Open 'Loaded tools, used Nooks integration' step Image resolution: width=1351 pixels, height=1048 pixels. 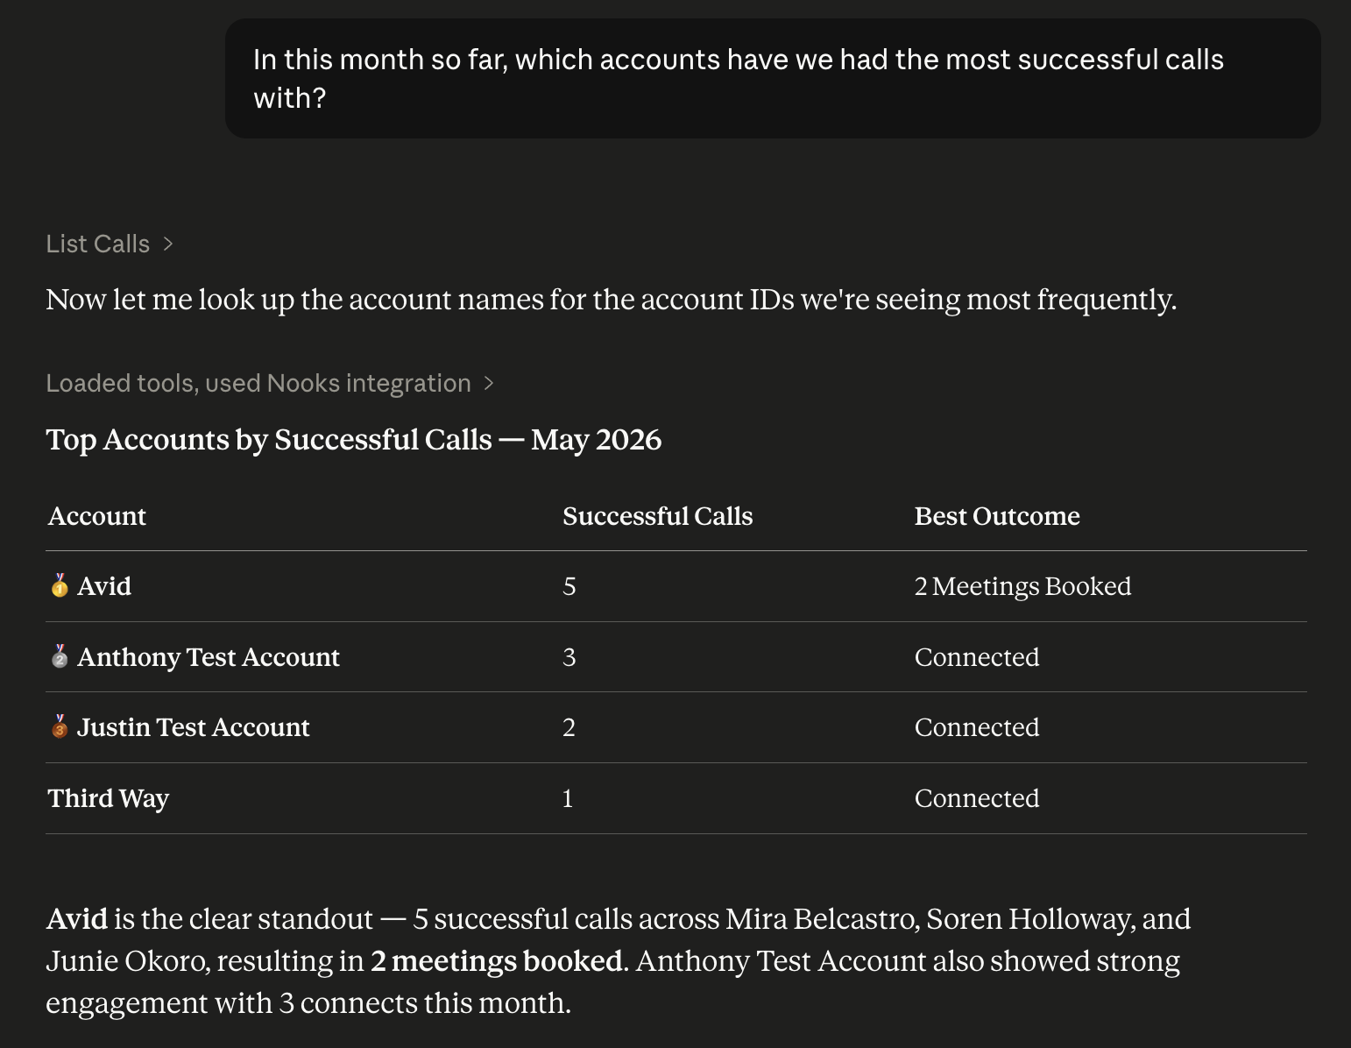[x=258, y=383]
